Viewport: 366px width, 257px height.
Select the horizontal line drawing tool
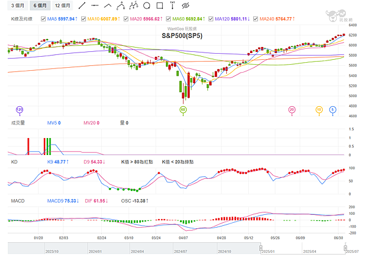95,5
